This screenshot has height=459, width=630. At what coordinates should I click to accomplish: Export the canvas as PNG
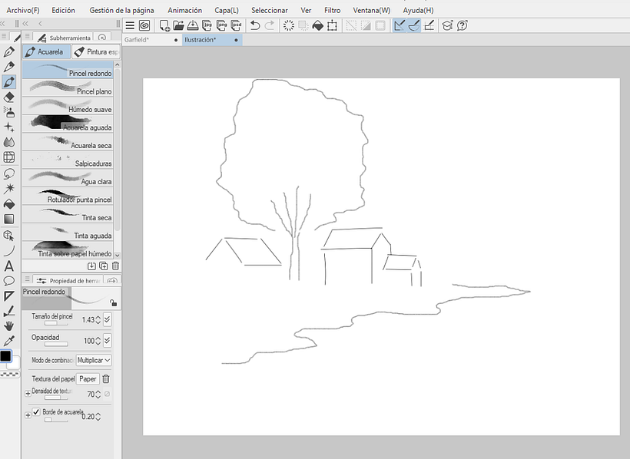(222, 25)
